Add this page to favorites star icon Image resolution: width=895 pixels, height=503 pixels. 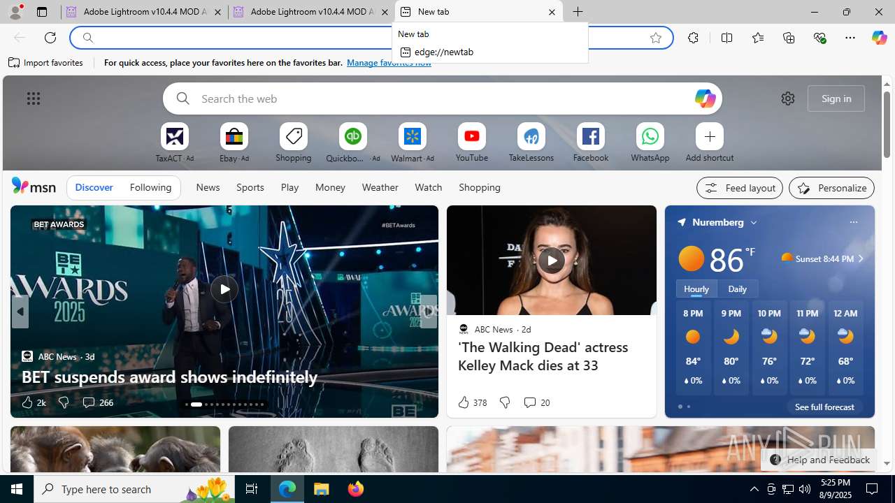(656, 38)
